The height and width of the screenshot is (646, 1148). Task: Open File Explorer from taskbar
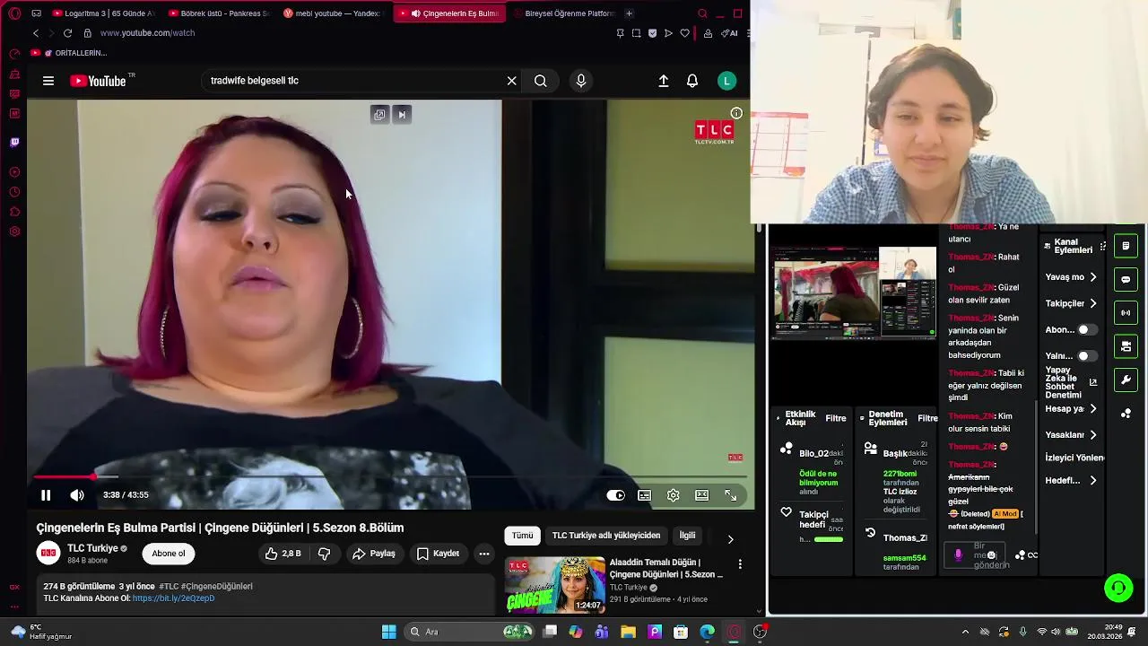point(628,632)
